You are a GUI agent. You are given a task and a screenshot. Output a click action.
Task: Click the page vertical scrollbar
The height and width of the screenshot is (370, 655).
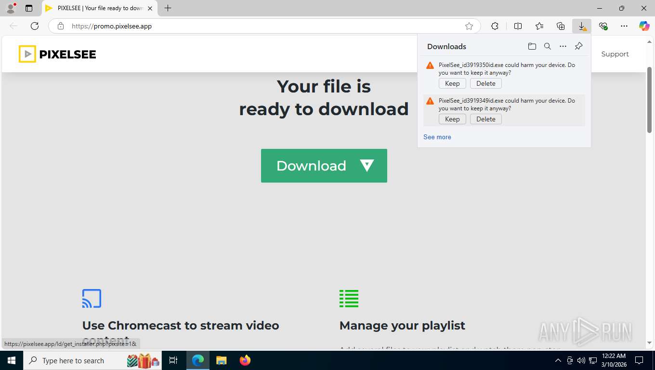650,100
